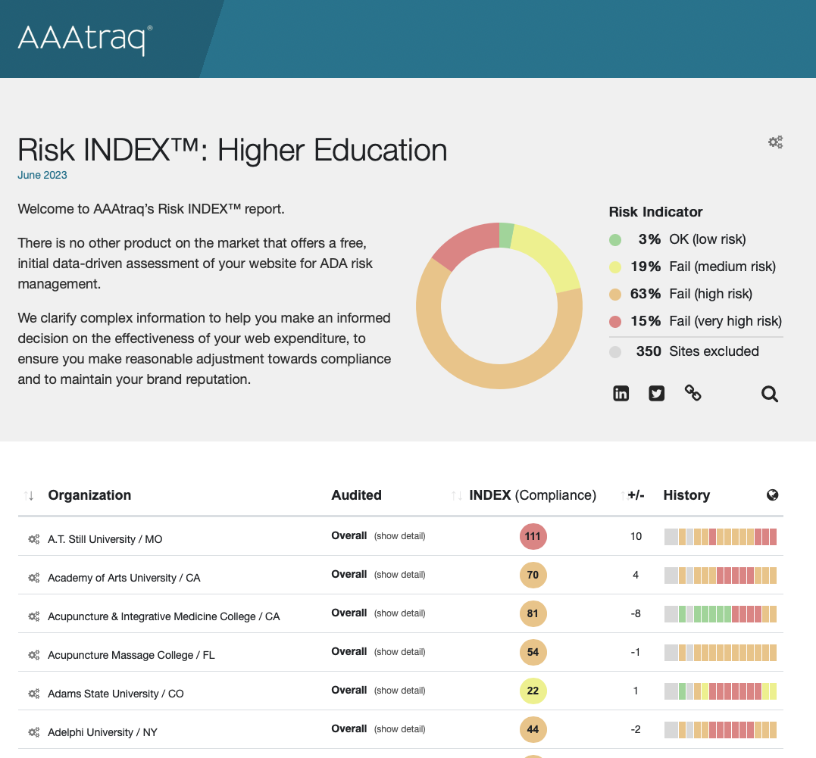Share the report on Twitter

pos(656,393)
